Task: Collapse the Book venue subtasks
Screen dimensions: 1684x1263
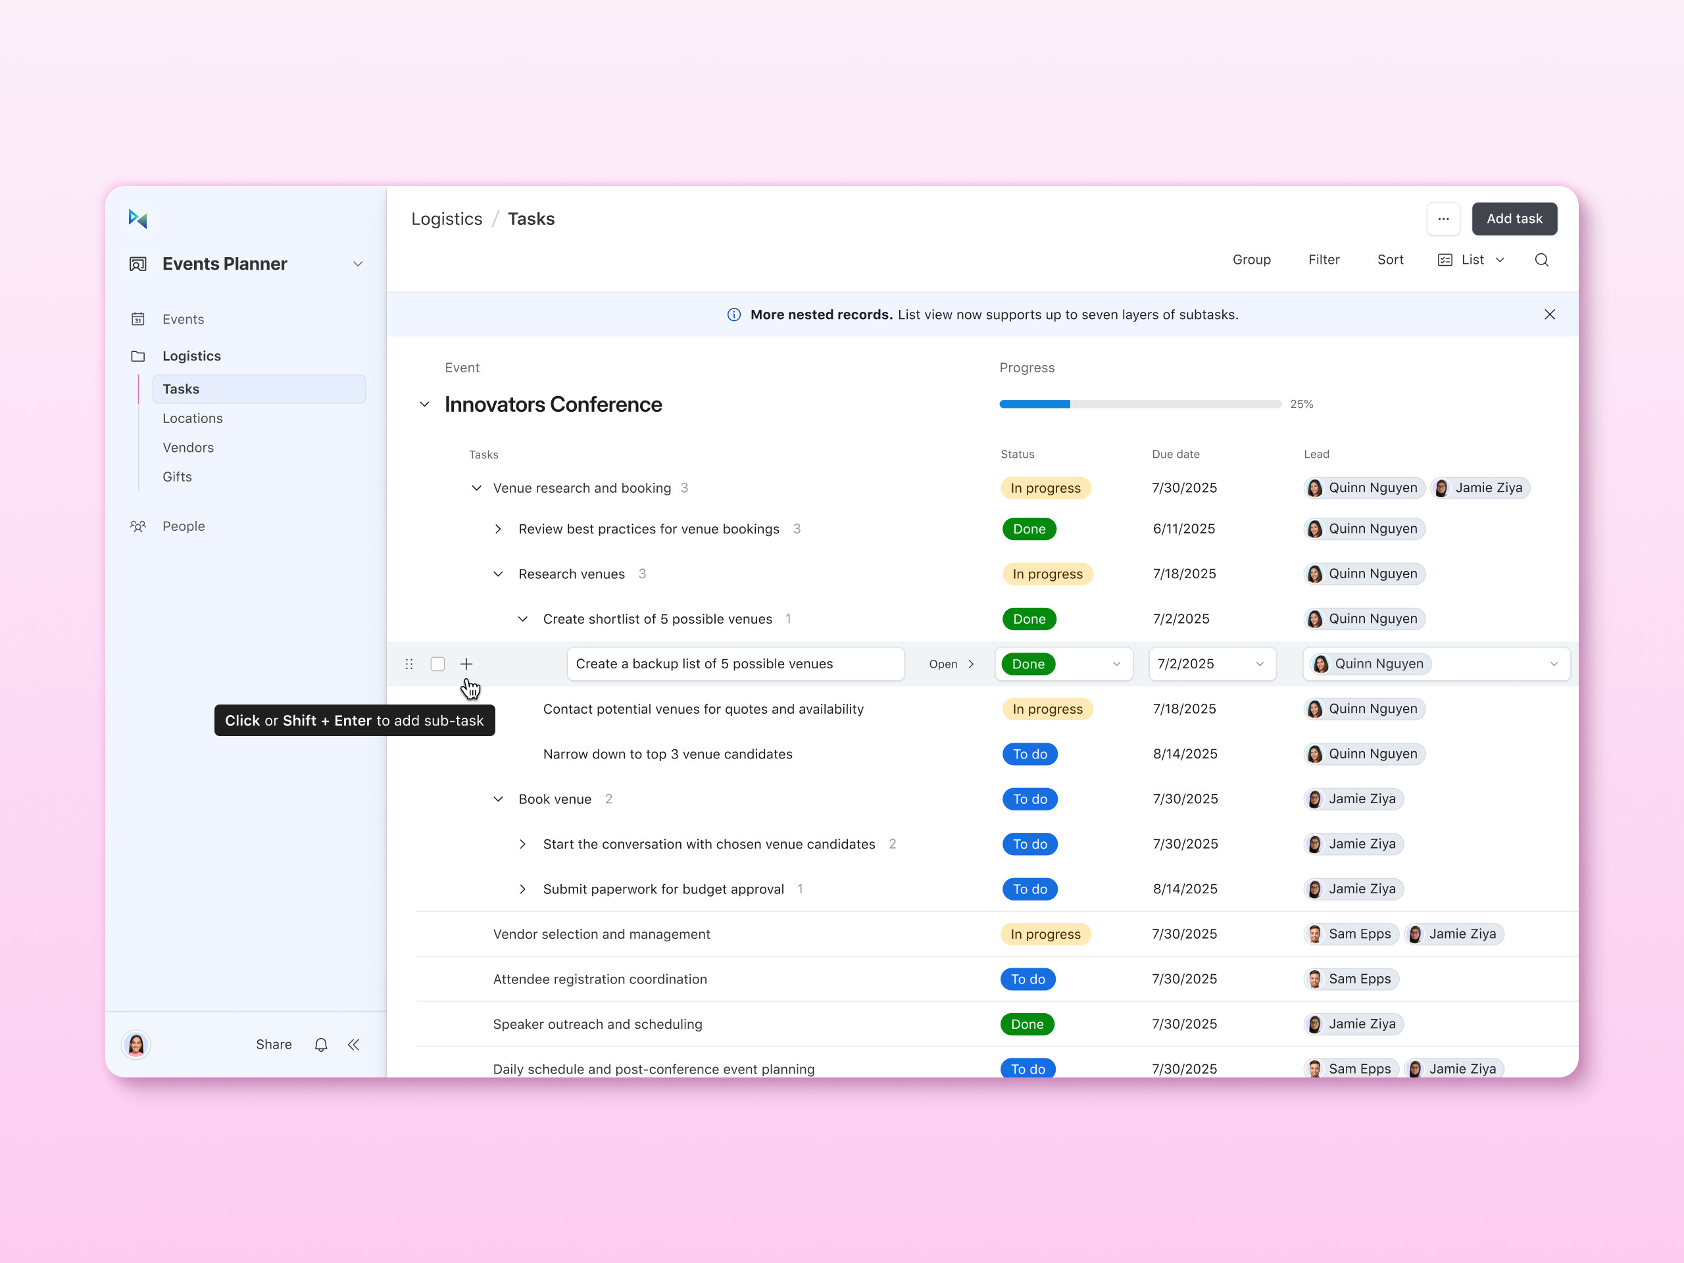Action: (498, 799)
